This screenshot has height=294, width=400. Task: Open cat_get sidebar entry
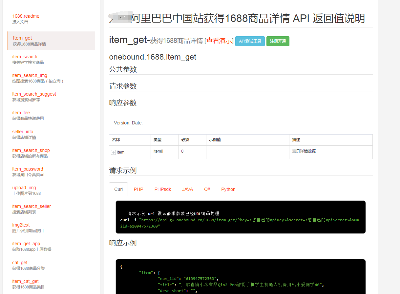pyautogui.click(x=20, y=263)
